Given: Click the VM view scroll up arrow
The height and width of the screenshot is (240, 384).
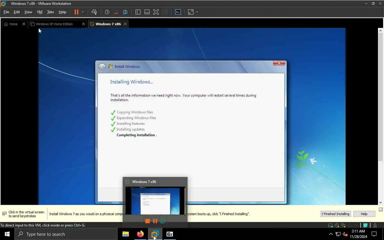Looking at the screenshot, I should point(381,31).
